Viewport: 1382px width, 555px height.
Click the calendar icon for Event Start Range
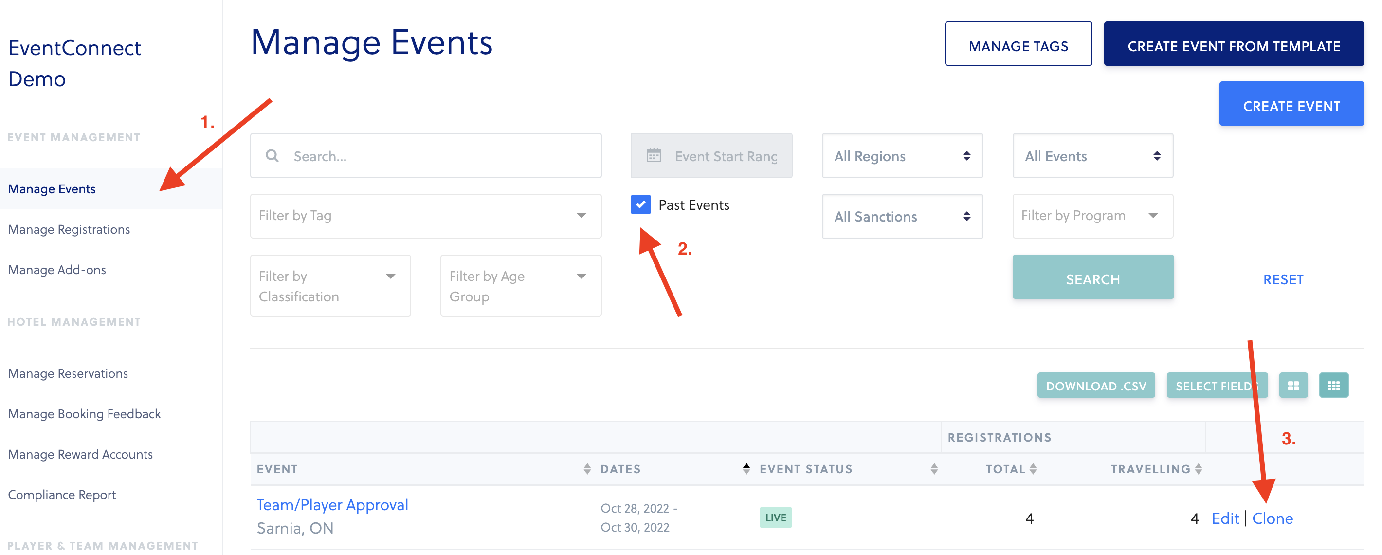pyautogui.click(x=653, y=156)
